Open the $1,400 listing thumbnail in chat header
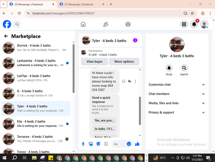 coord(83,53)
